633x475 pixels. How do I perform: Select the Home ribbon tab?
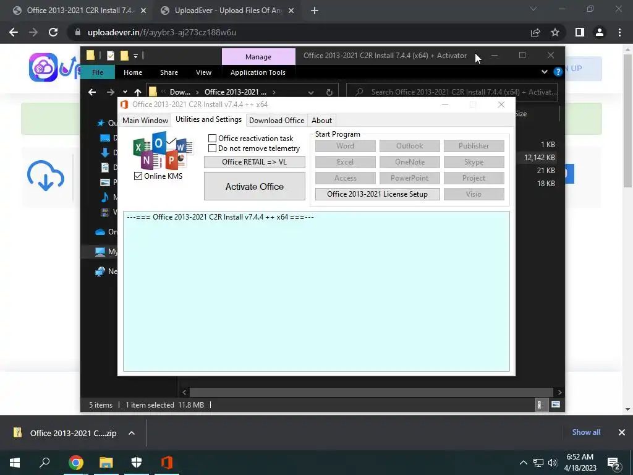click(133, 72)
